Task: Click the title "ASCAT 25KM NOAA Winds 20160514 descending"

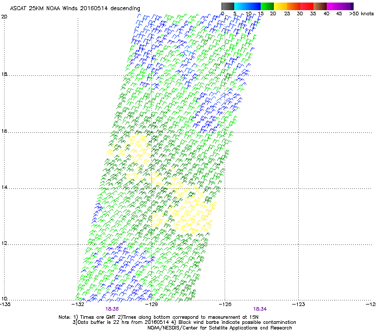Action: point(75,9)
